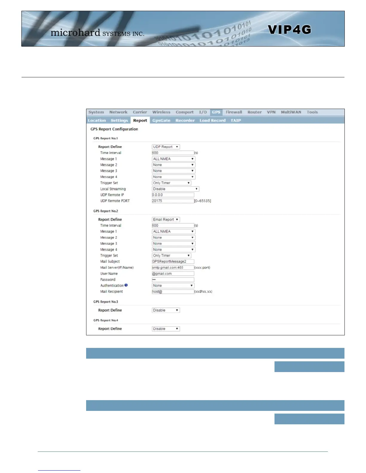Click the link at page bottom left

pyautogui.click(x=59, y=470)
